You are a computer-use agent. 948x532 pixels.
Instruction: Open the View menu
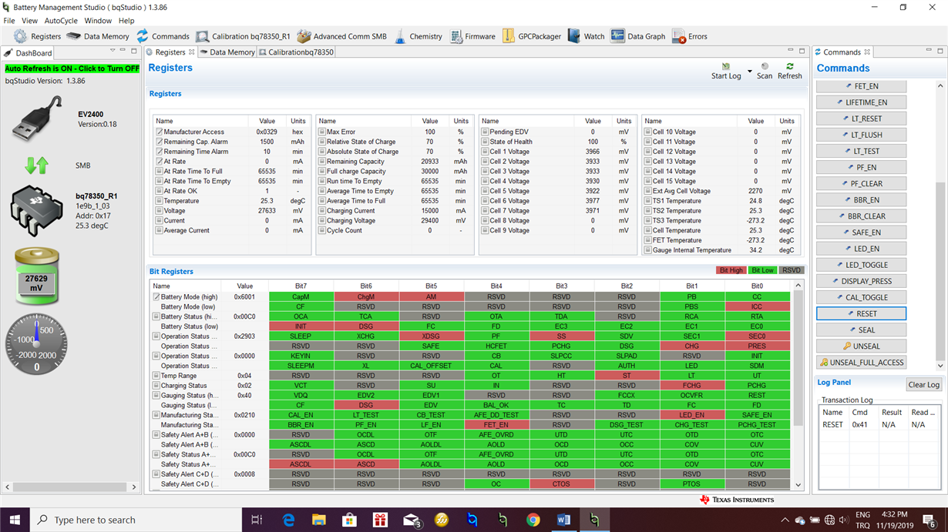29,21
